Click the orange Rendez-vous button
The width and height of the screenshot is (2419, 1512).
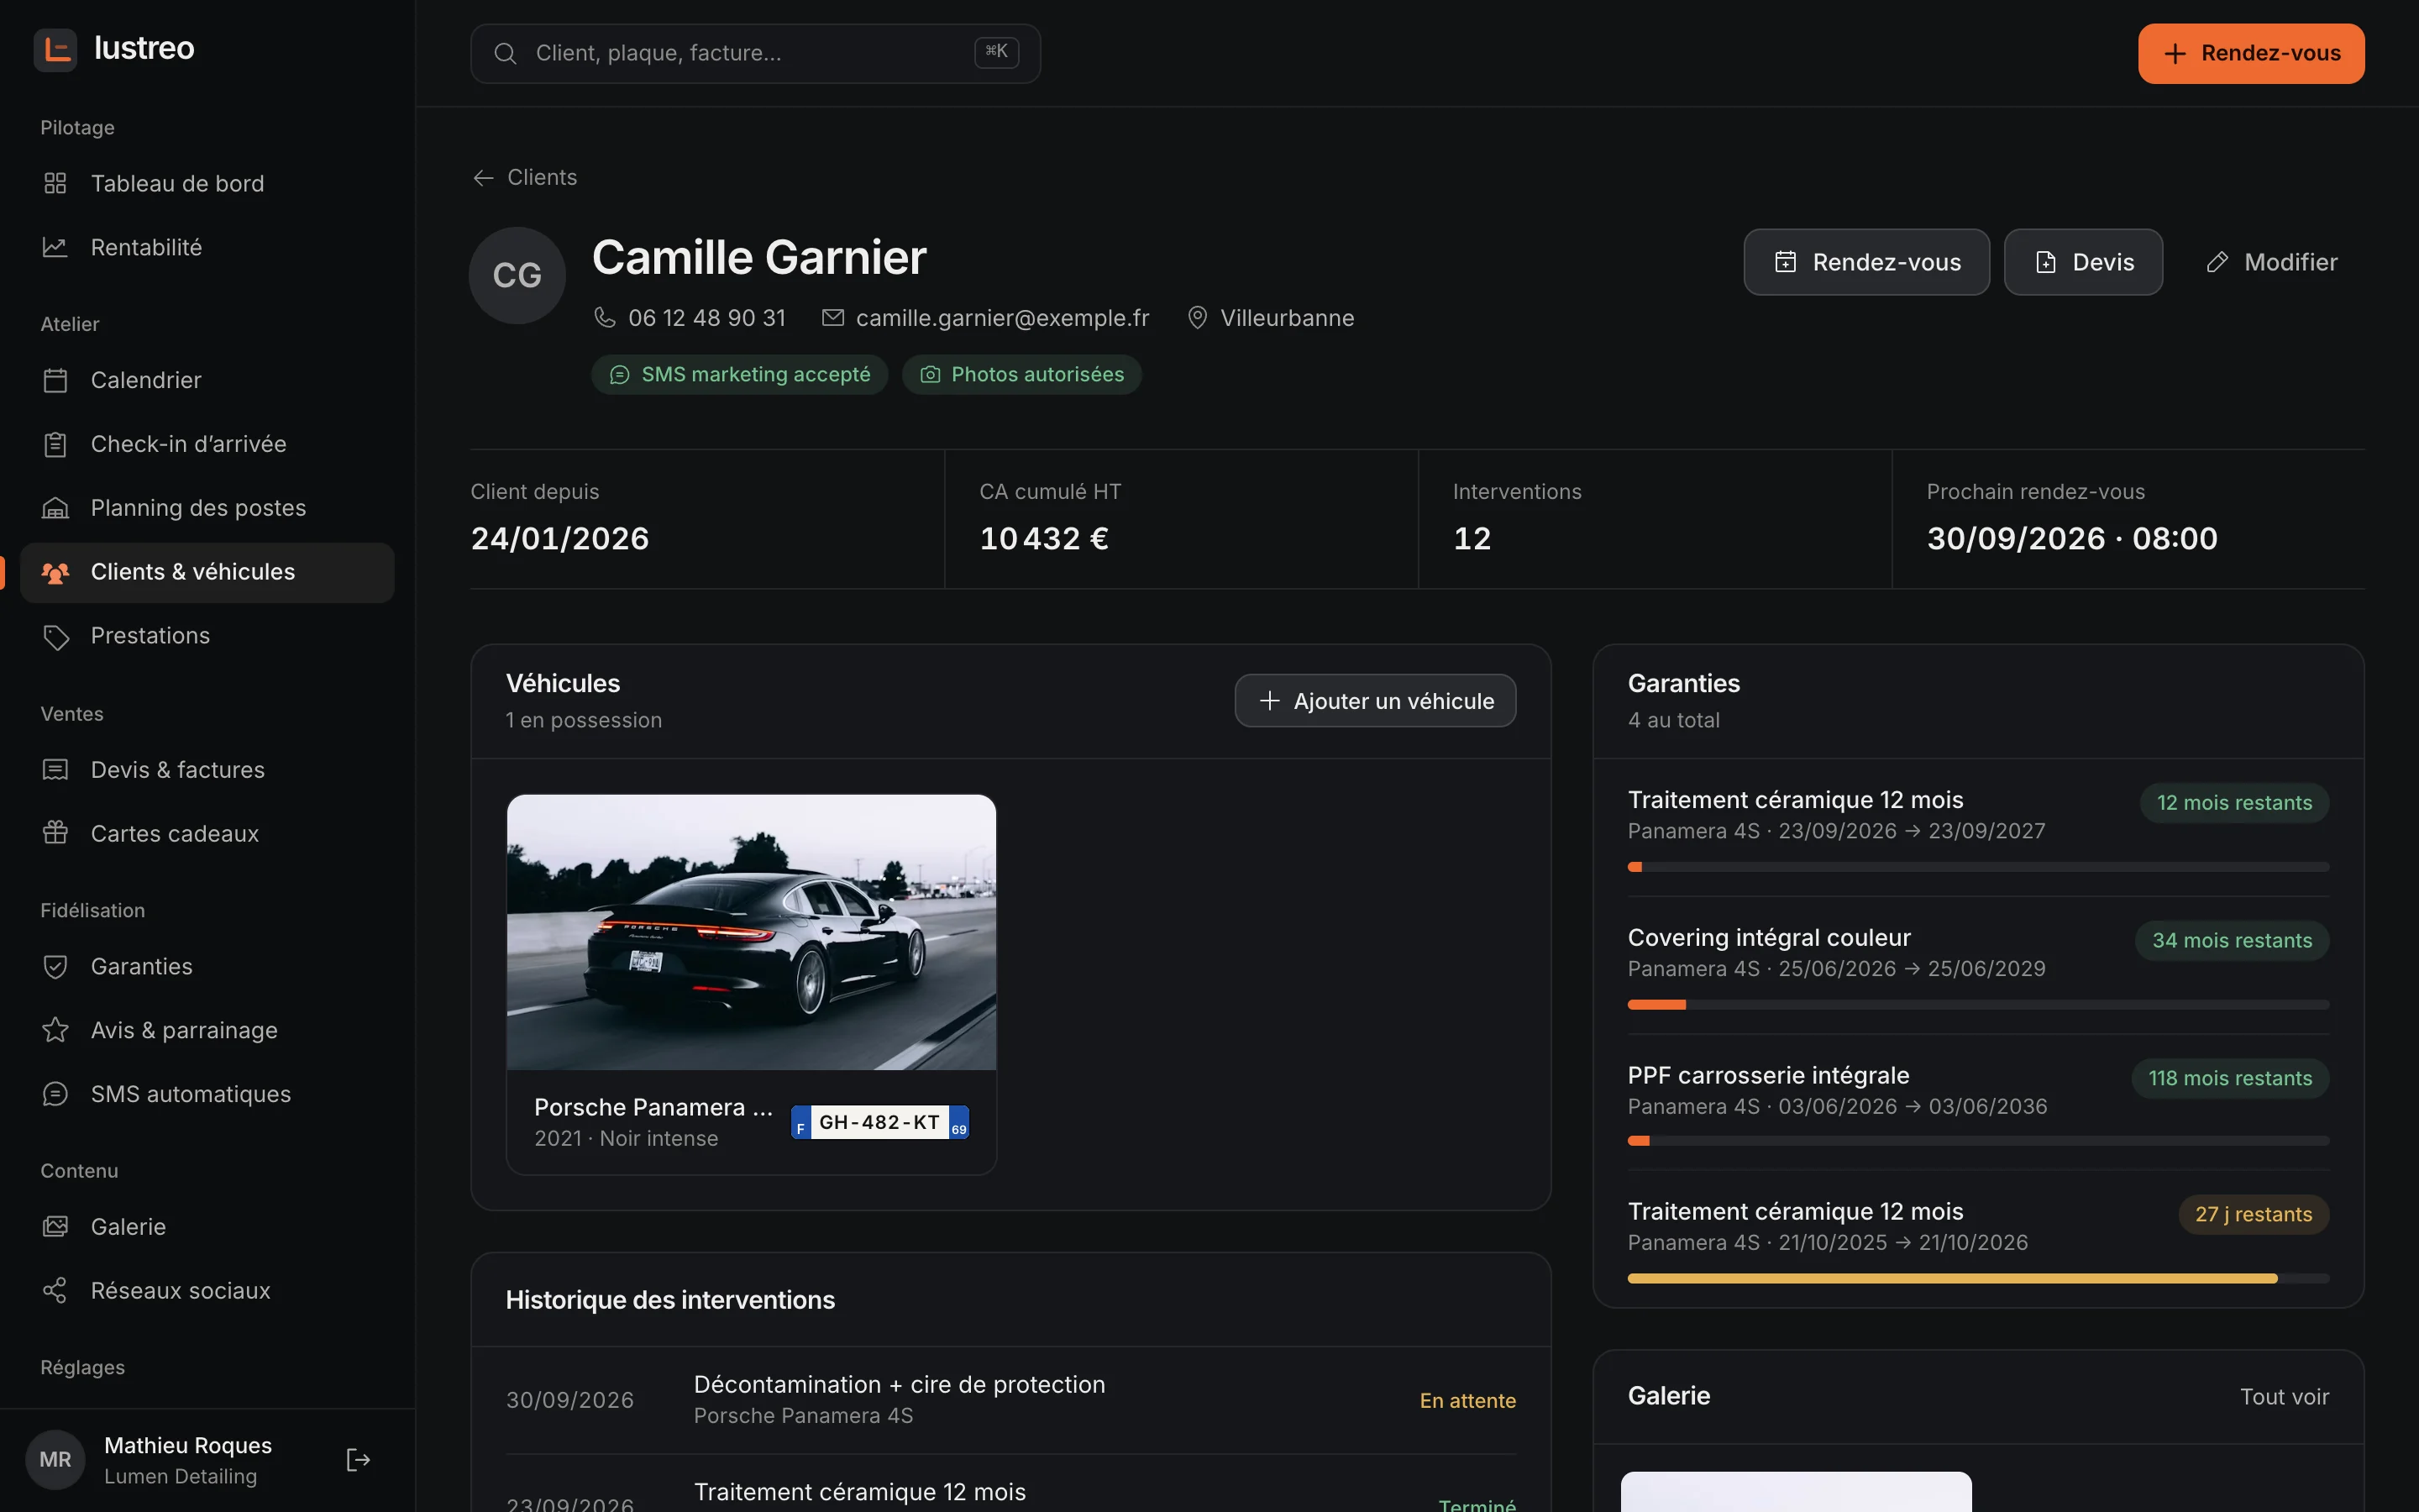tap(2250, 53)
